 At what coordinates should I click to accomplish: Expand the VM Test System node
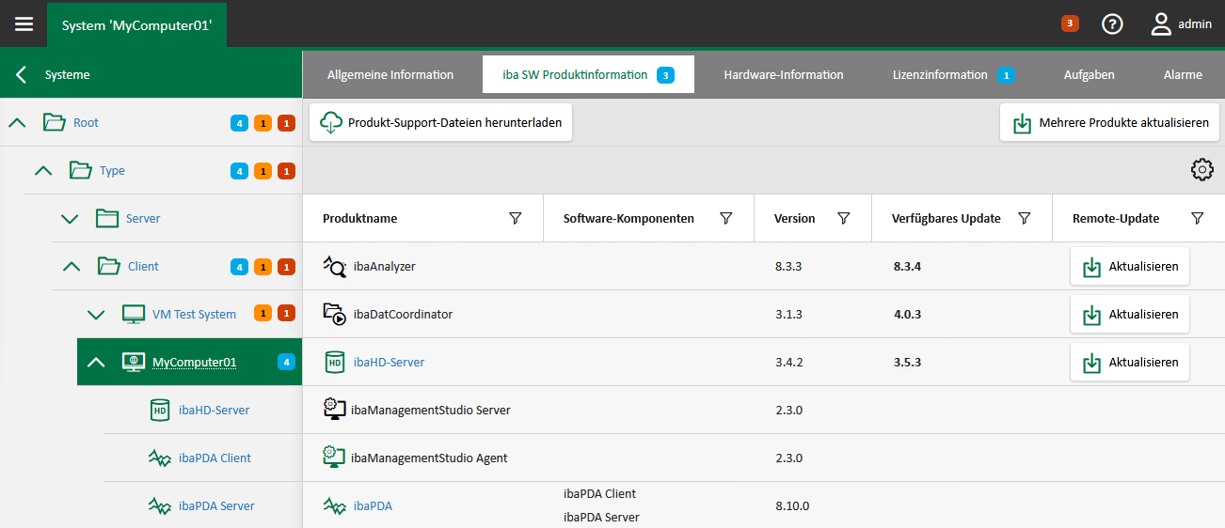click(x=96, y=315)
